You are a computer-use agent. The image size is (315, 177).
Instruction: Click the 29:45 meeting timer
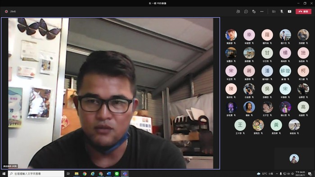click(x=13, y=11)
